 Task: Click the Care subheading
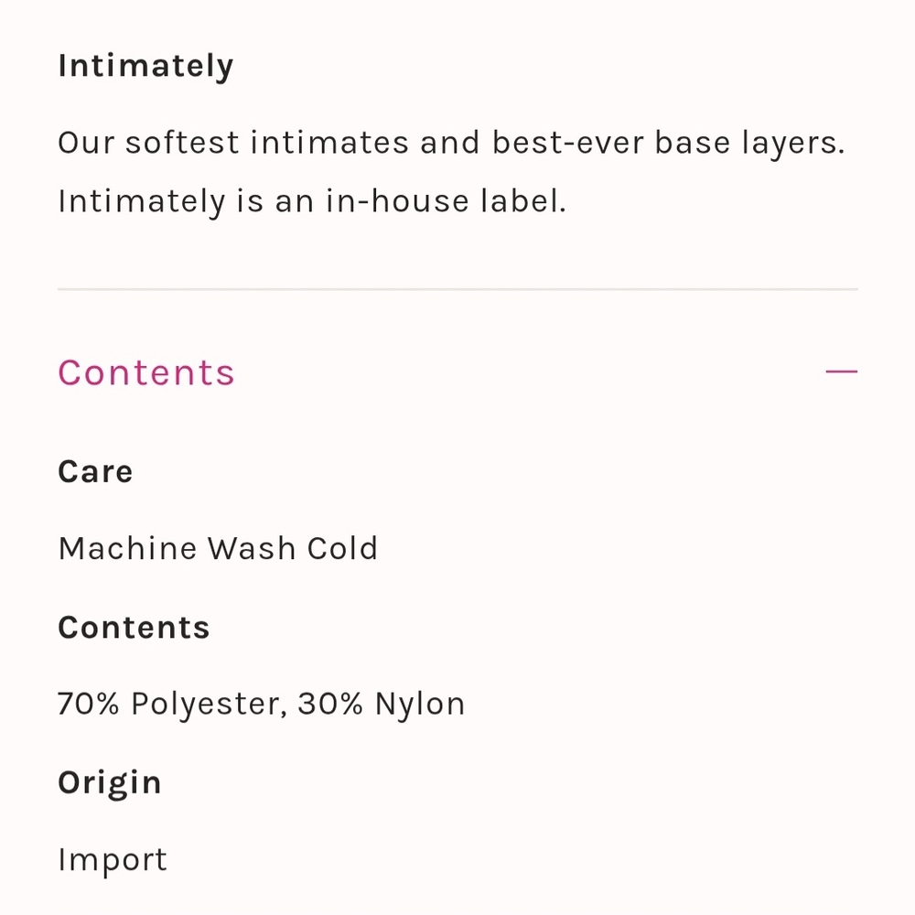click(95, 471)
